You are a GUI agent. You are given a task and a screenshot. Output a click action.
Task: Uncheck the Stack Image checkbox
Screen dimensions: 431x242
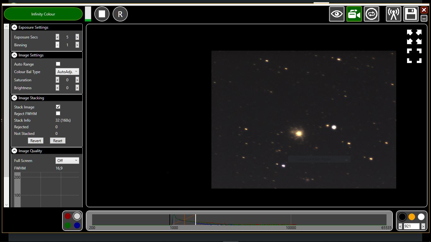[x=58, y=107]
